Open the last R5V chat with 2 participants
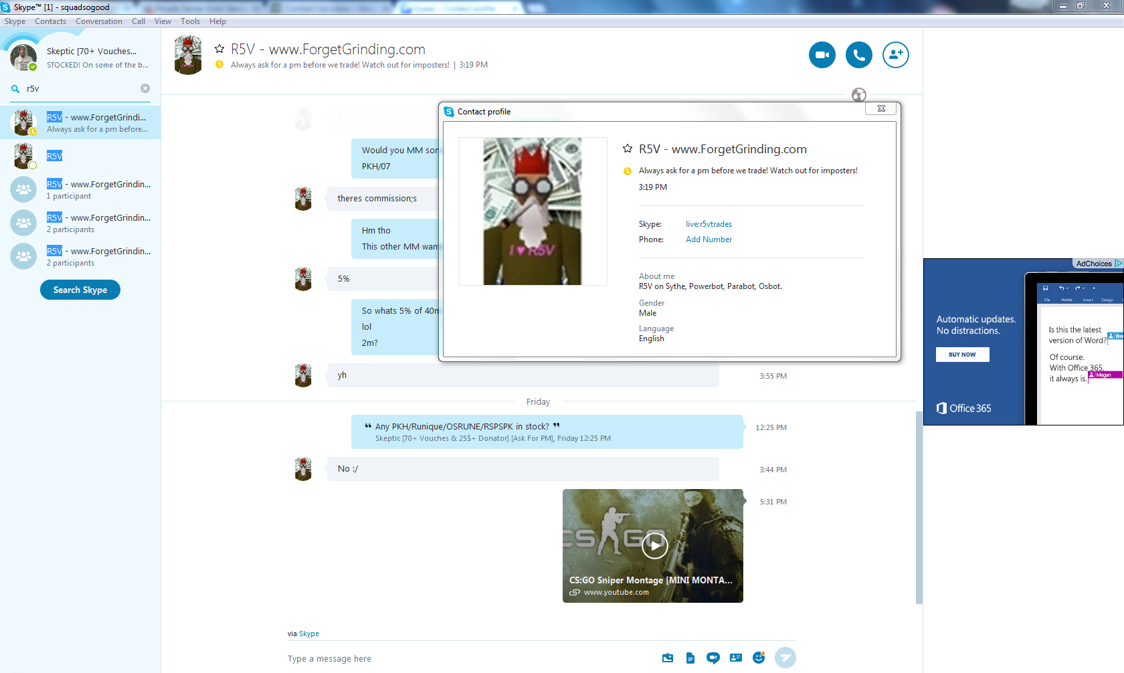 tap(80, 256)
